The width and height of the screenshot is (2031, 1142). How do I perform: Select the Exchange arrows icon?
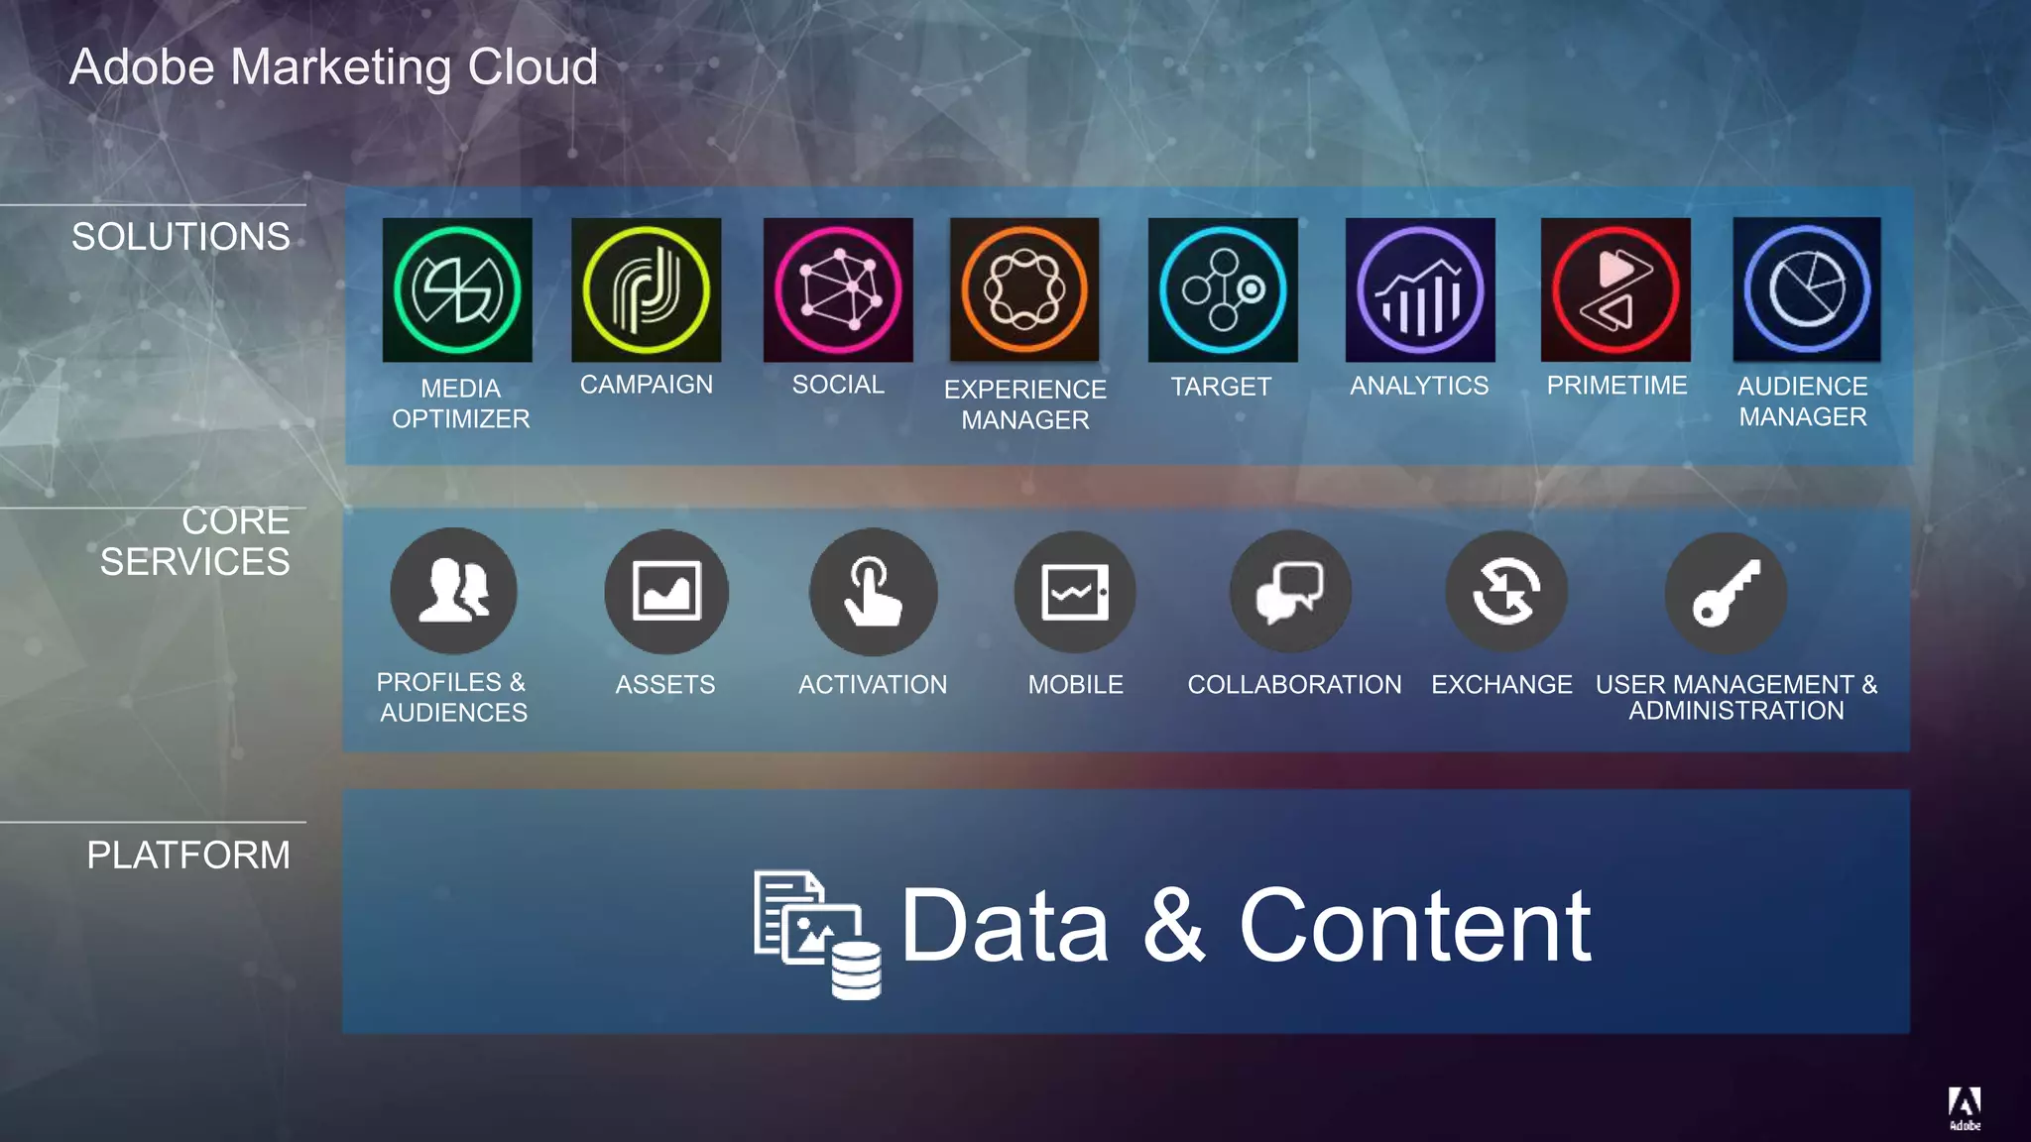pyautogui.click(x=1506, y=592)
